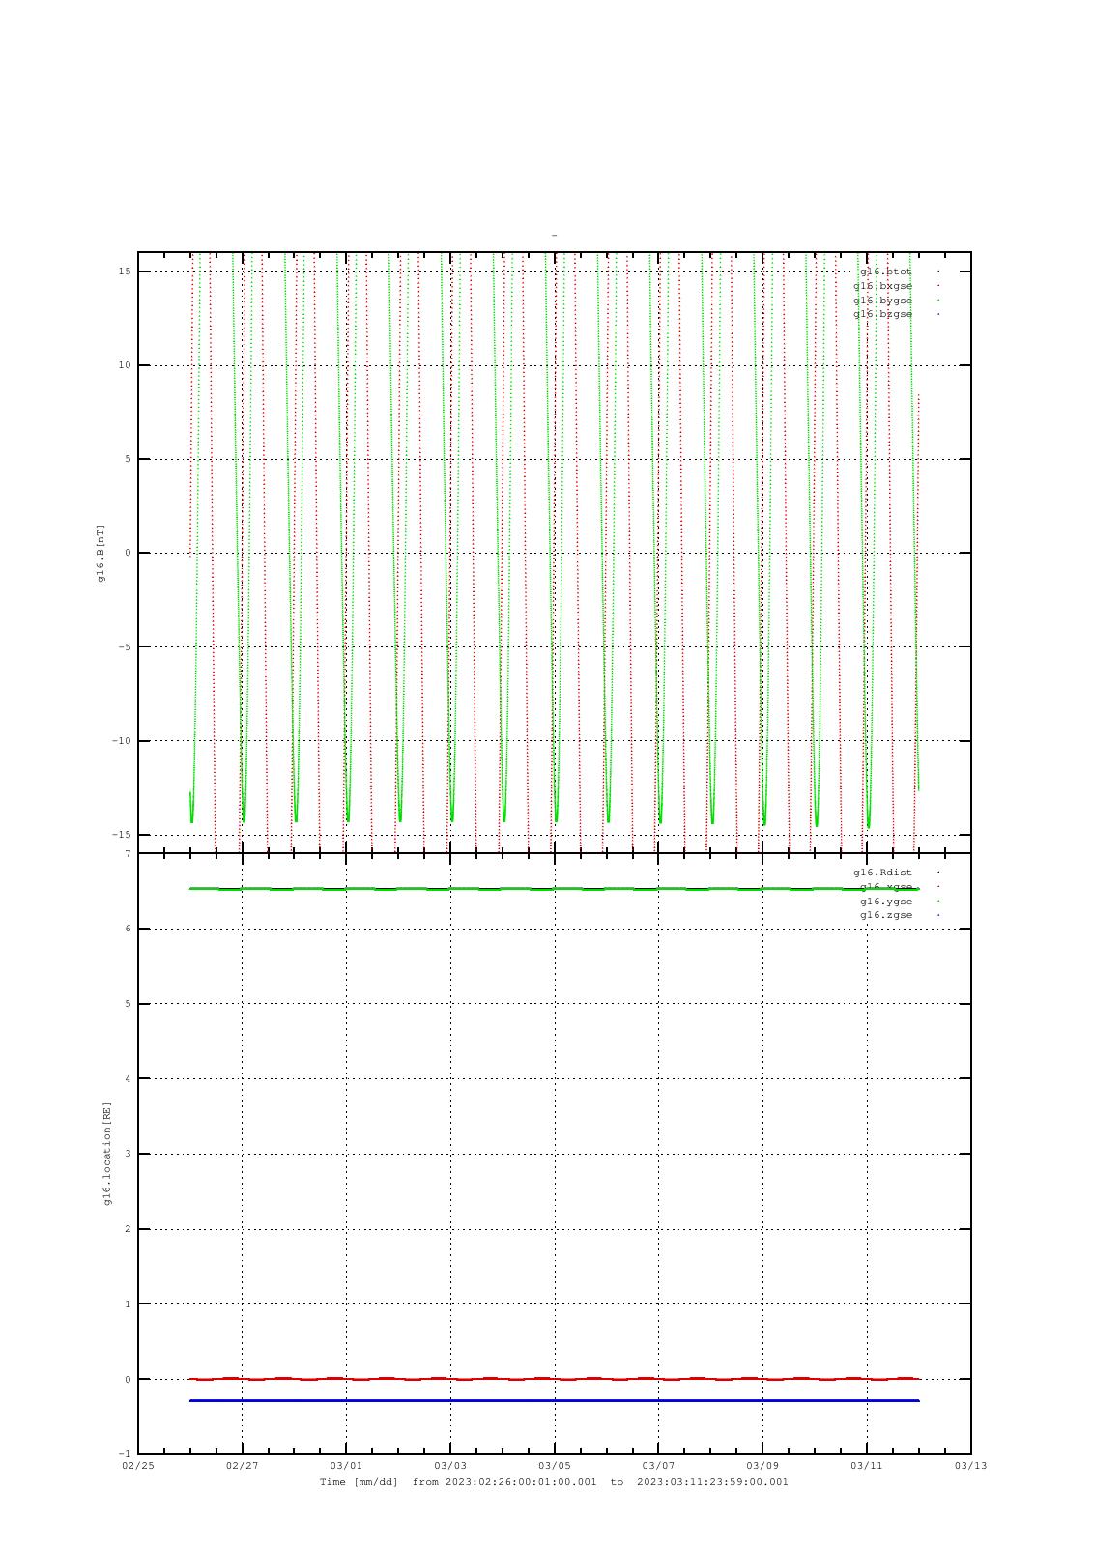Click the 02/27 date tick label
Screen dimensions: 1093x1546
click(x=242, y=1465)
